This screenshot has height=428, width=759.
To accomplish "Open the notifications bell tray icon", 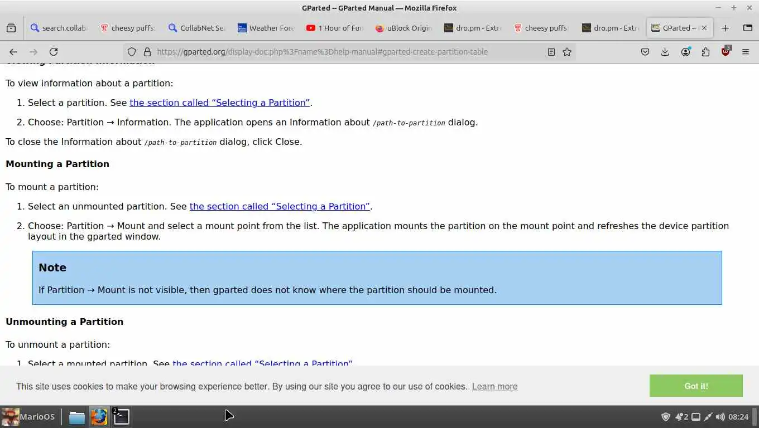I will point(681,417).
